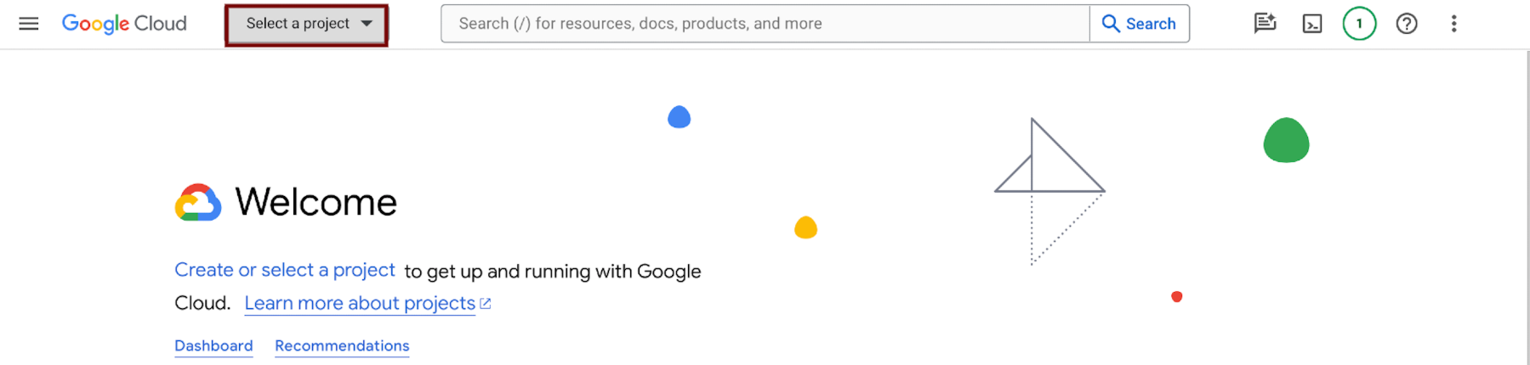This screenshot has width=1530, height=365.
Task: Open the Select a project picker
Action: [298, 24]
